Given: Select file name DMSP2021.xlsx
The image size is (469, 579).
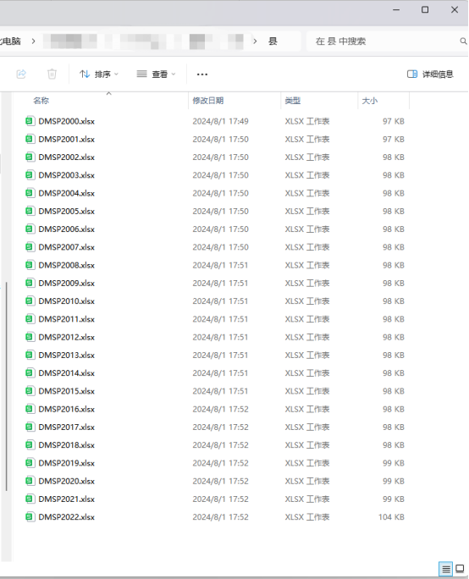Looking at the screenshot, I should coord(67,499).
